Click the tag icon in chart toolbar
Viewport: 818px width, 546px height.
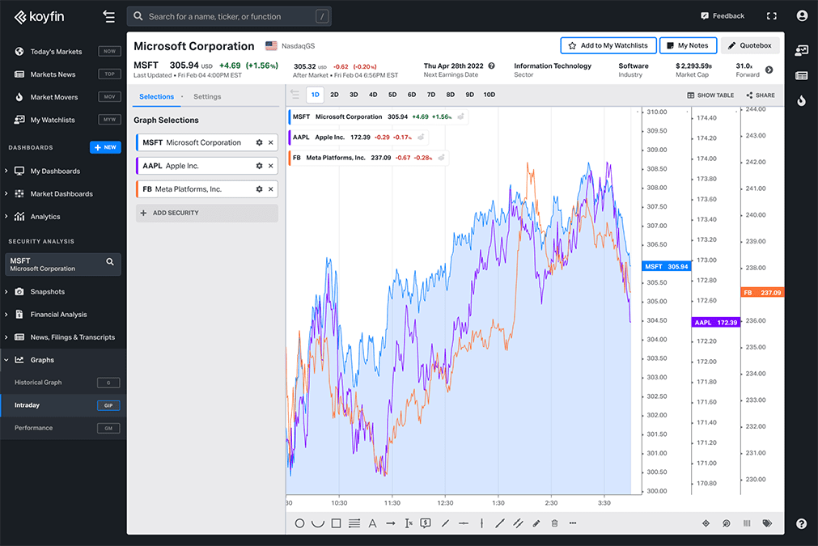pyautogui.click(x=767, y=523)
